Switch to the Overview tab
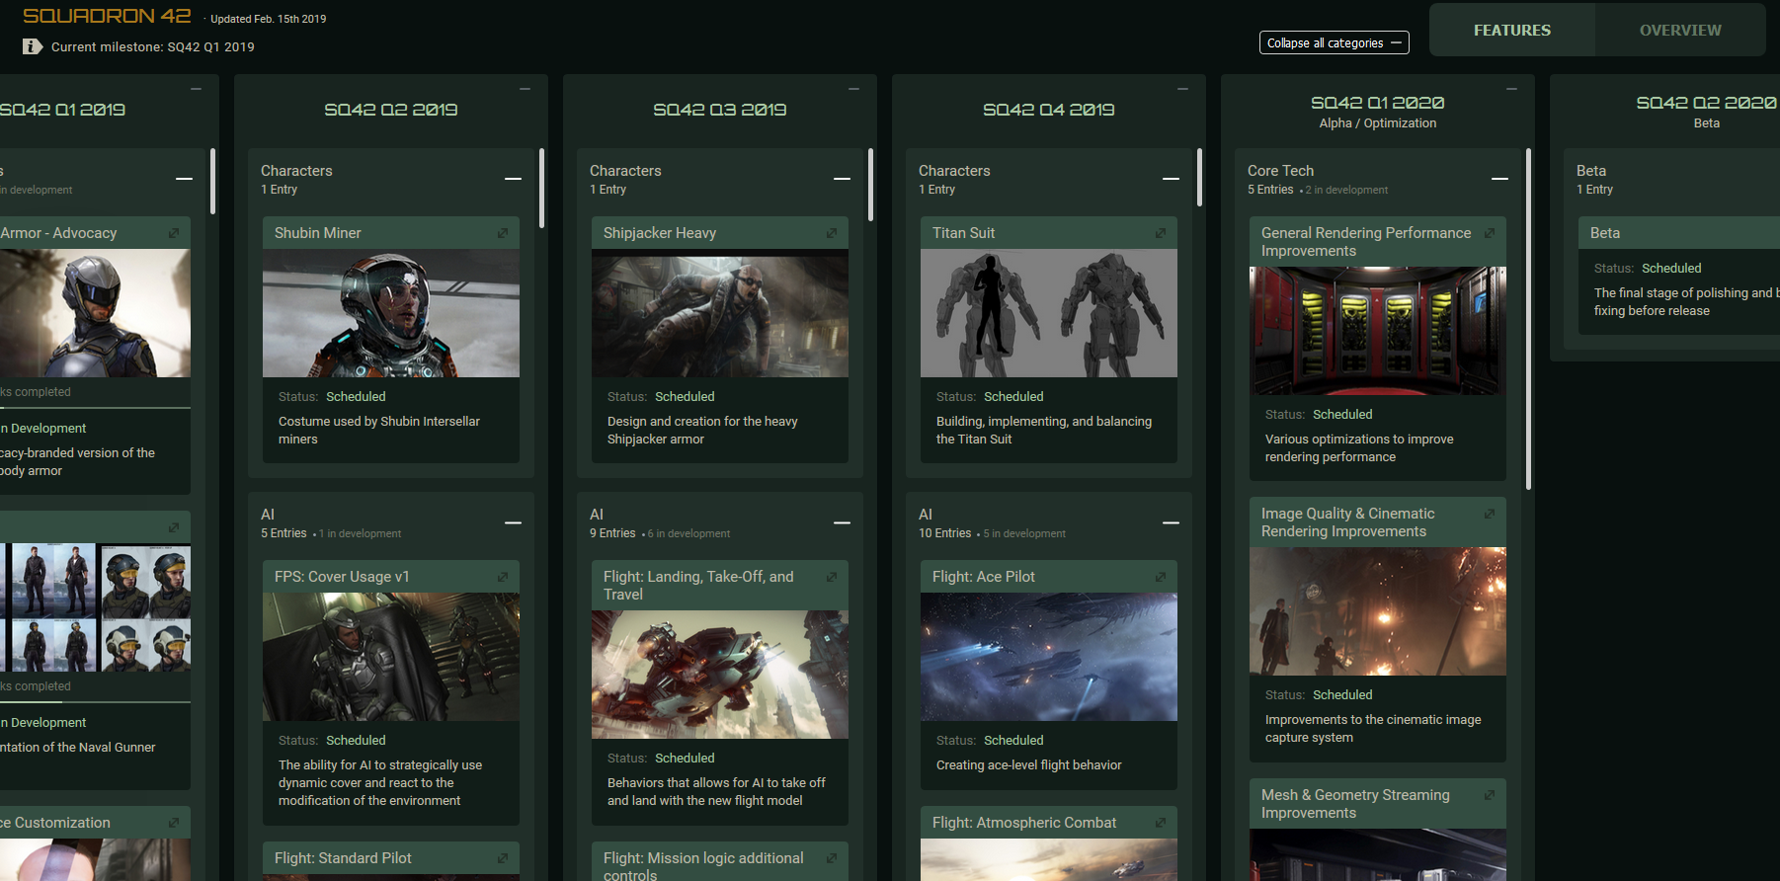 coord(1679,31)
